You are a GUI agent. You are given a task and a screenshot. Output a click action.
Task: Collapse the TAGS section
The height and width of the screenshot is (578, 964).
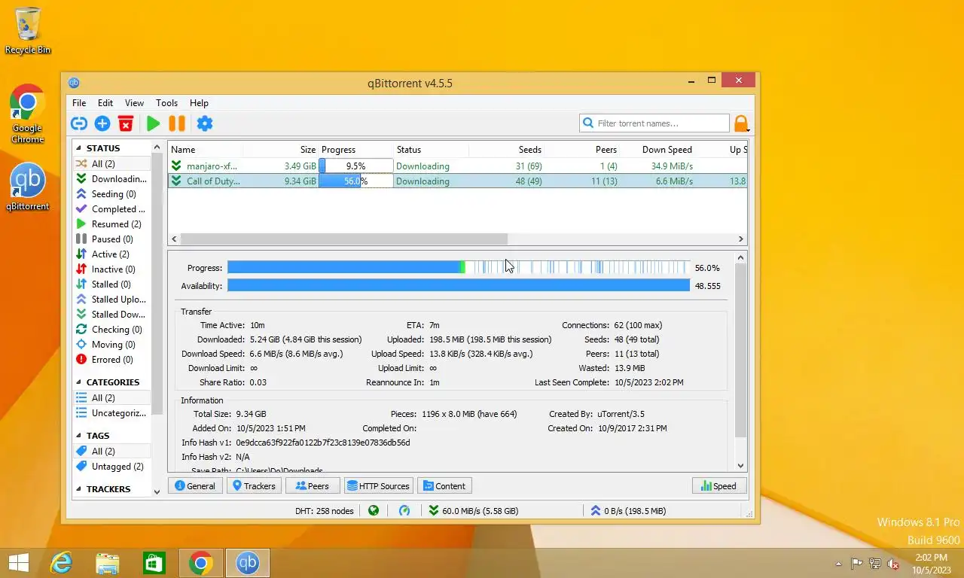click(x=79, y=436)
